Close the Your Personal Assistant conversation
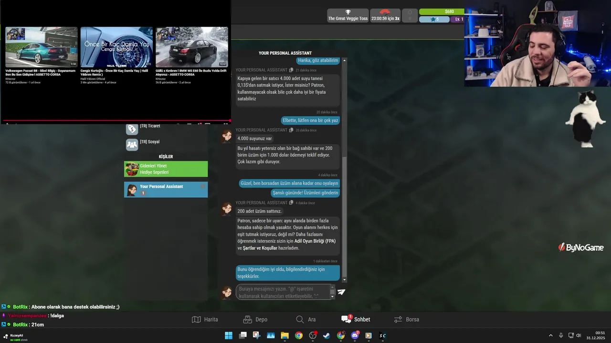This screenshot has height=343, width=611. point(203,186)
